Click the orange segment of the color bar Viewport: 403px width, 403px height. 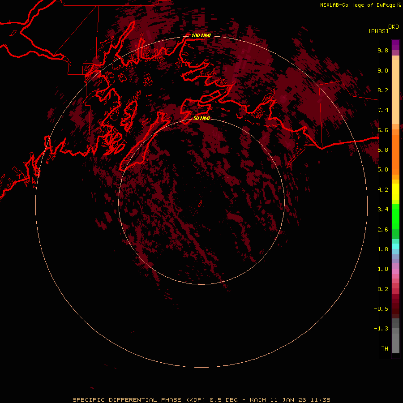(x=395, y=154)
